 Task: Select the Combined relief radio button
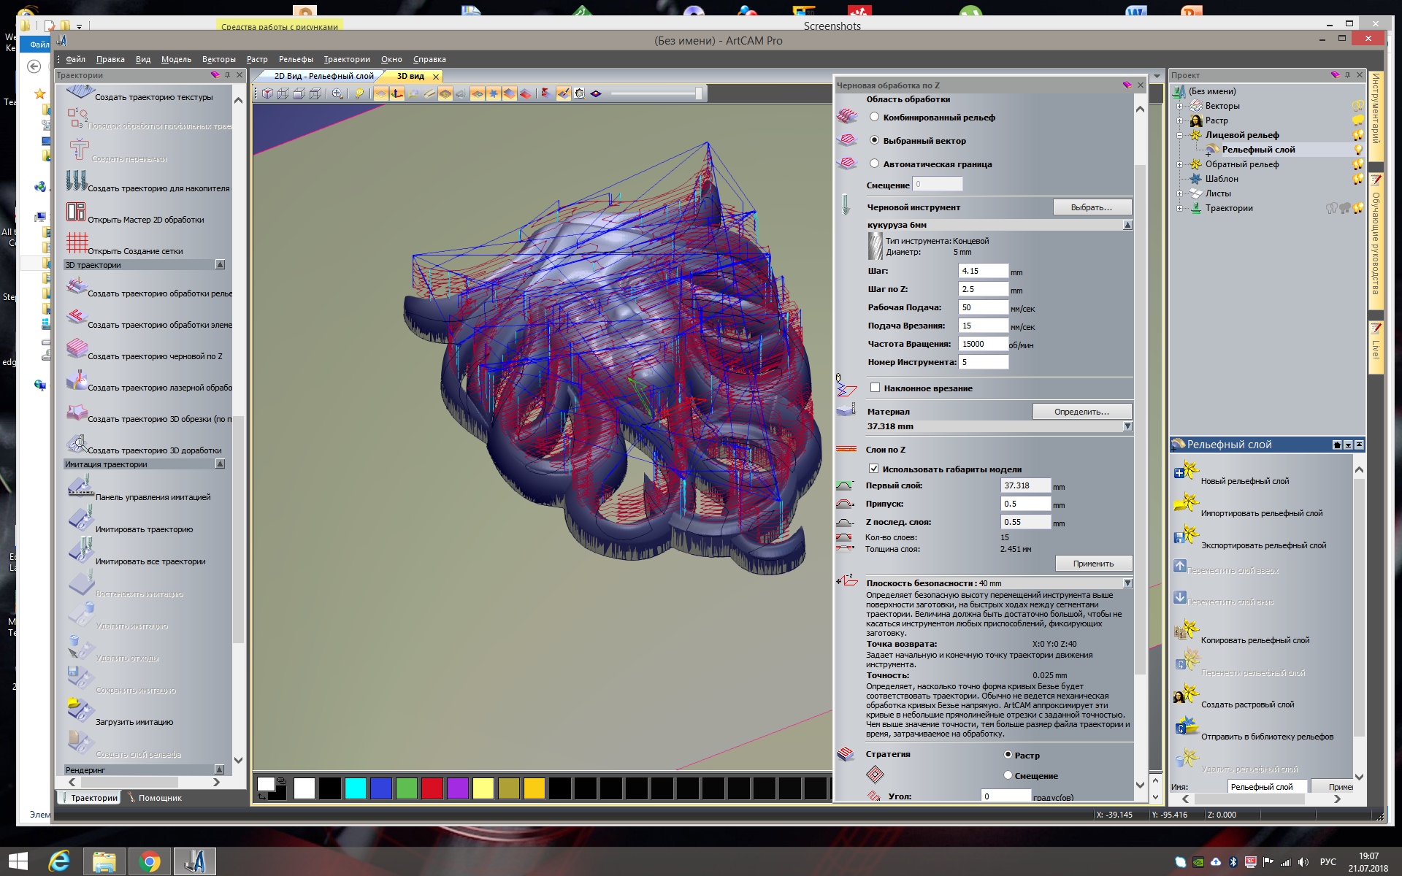pyautogui.click(x=874, y=117)
